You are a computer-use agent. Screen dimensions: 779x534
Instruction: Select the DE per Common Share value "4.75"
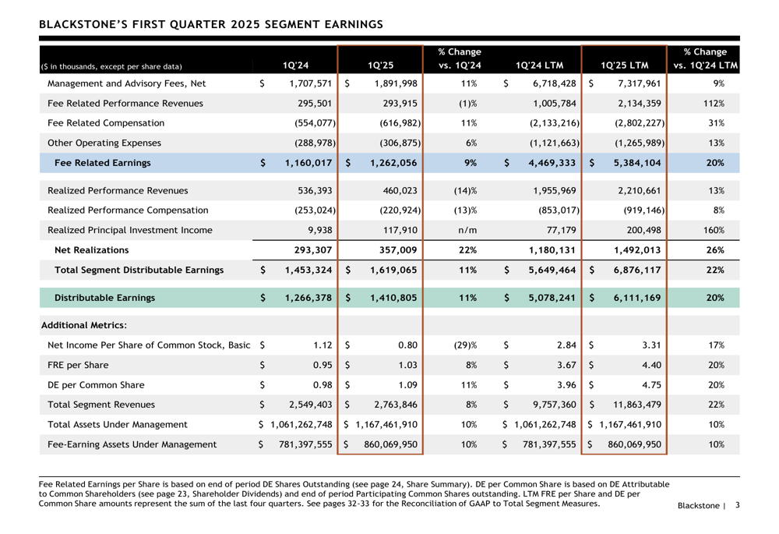[651, 385]
